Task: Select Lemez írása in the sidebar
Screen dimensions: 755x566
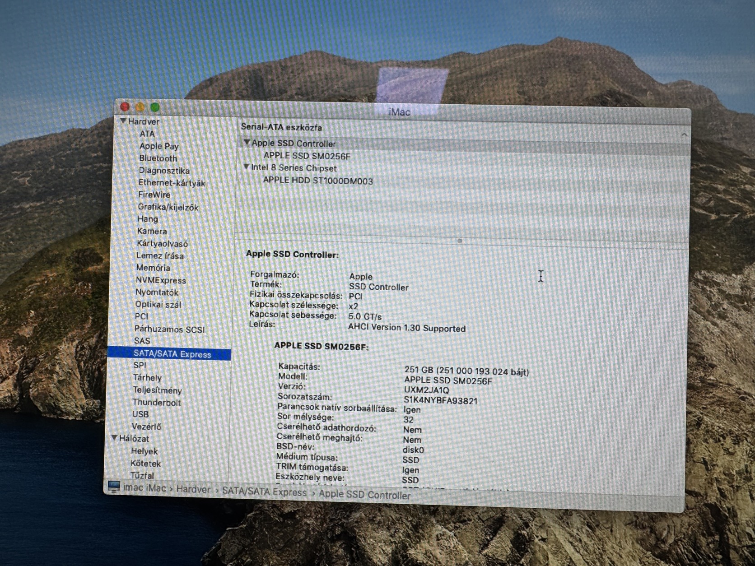Action: click(x=160, y=255)
